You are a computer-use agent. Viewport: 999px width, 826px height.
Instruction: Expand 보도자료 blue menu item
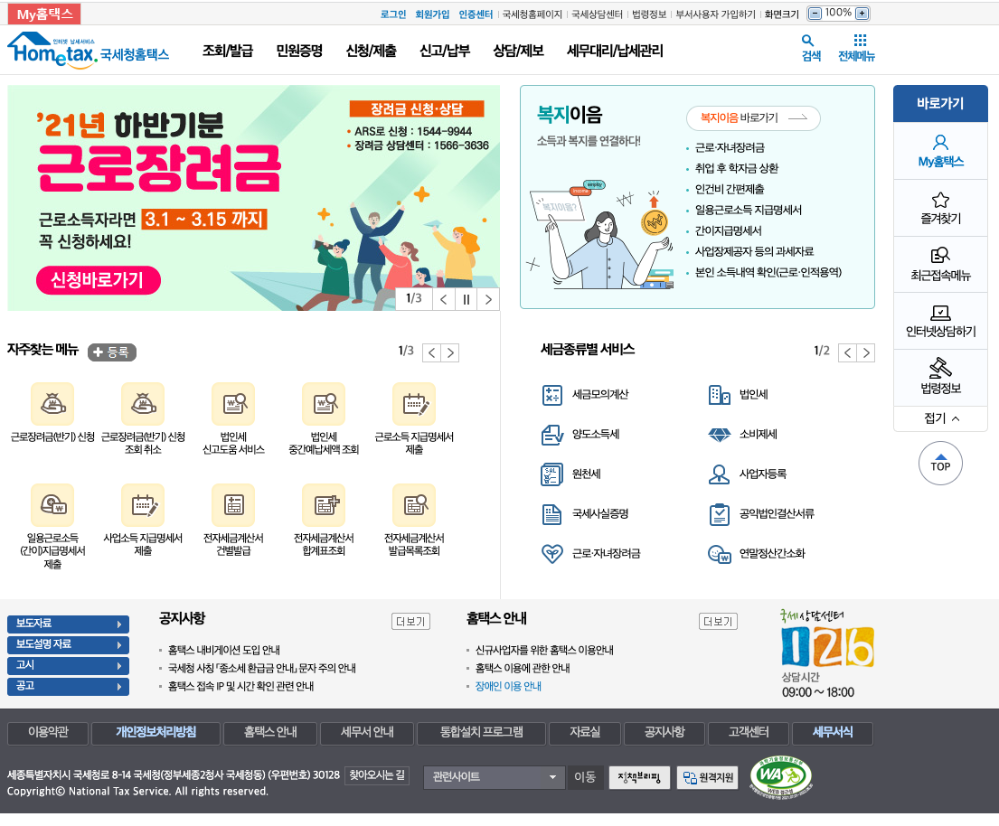[x=68, y=624]
